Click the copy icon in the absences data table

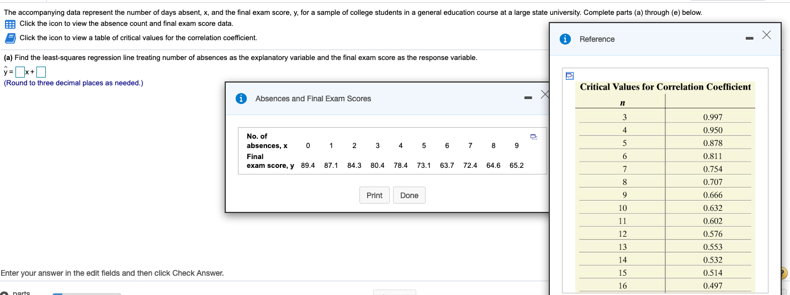(x=533, y=136)
